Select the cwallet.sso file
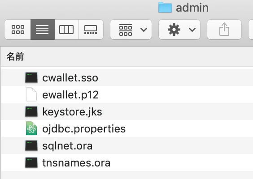 pyautogui.click(x=127, y=77)
